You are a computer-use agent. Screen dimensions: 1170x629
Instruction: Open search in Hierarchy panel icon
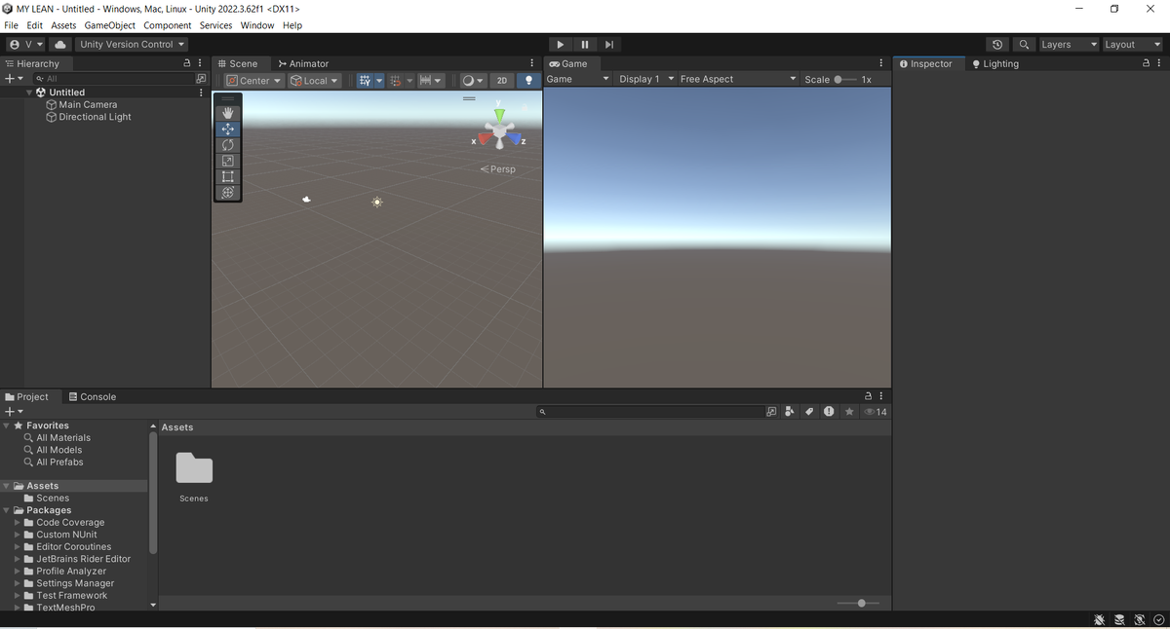tap(201, 79)
